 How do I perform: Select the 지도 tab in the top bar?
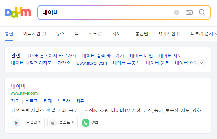point(93,34)
